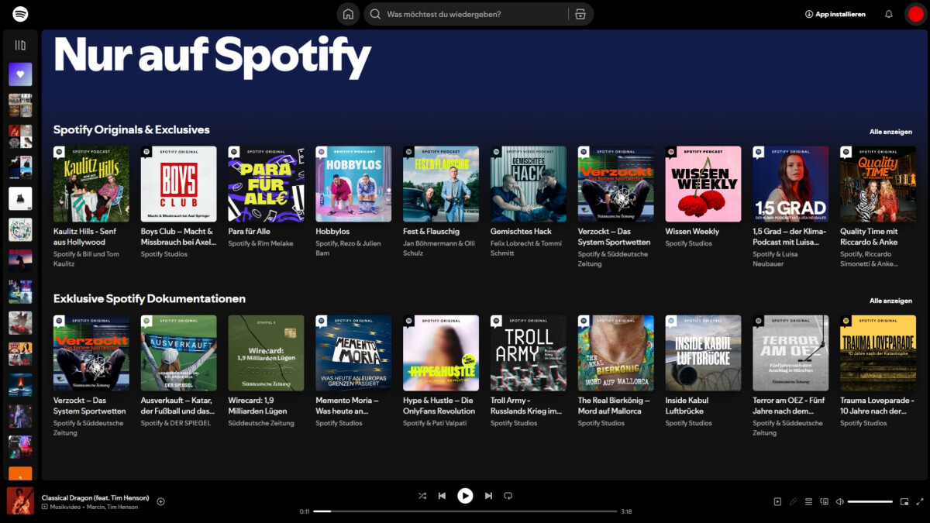Viewport: 930px width, 523px height.
Task: Open the now playing view
Action: pos(777,501)
